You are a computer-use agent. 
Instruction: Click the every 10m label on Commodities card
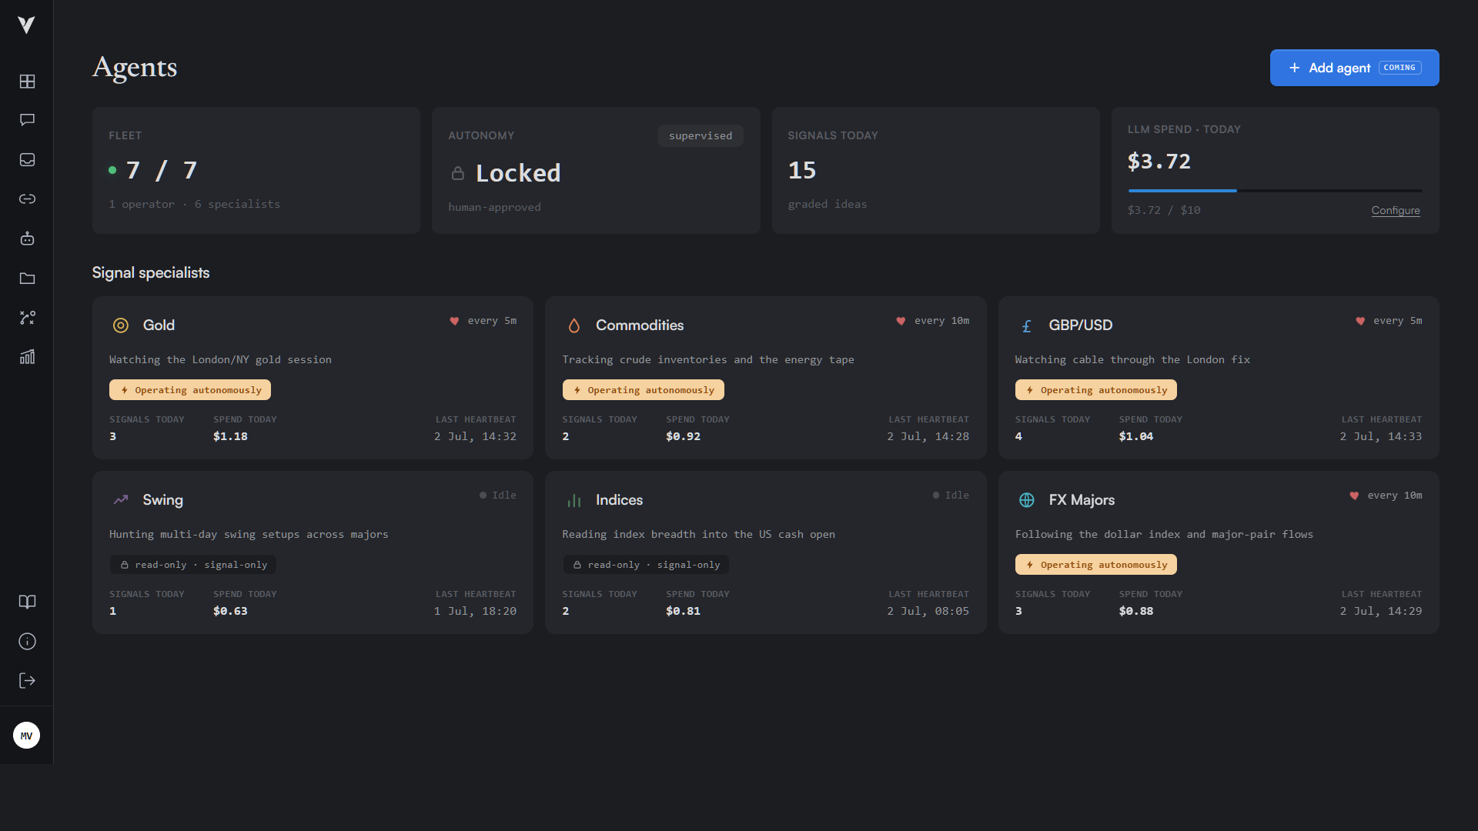pos(941,321)
